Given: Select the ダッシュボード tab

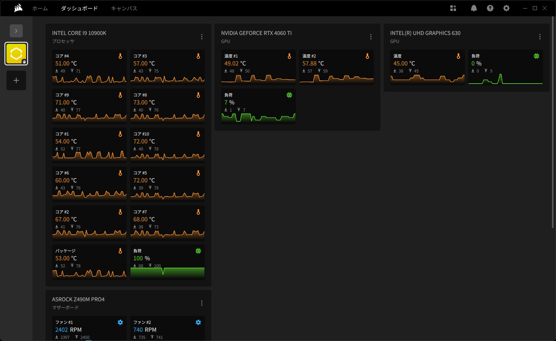Looking at the screenshot, I should (x=79, y=8).
